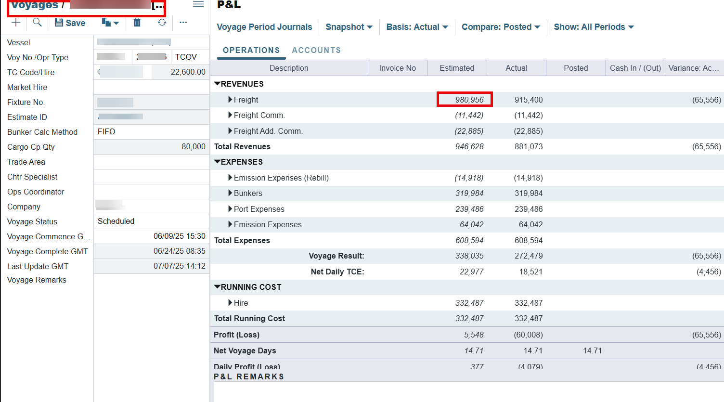Expand the Freight revenue row

tap(230, 100)
